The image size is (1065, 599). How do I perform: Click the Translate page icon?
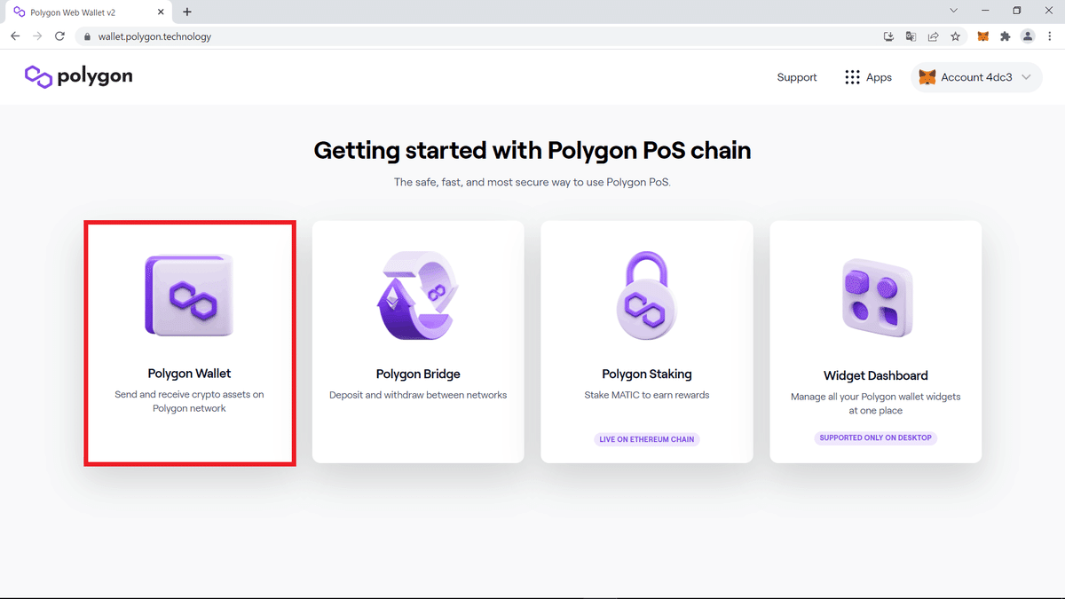click(911, 36)
